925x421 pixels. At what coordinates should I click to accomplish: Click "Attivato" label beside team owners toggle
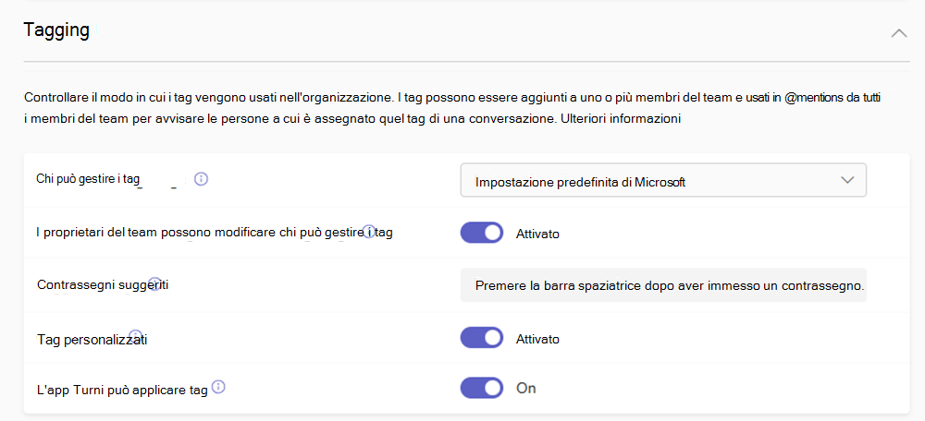(537, 234)
